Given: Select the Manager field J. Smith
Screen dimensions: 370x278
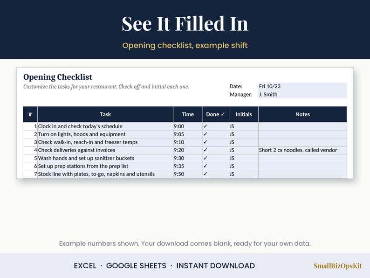Looking at the screenshot, I should pyautogui.click(x=302, y=95).
